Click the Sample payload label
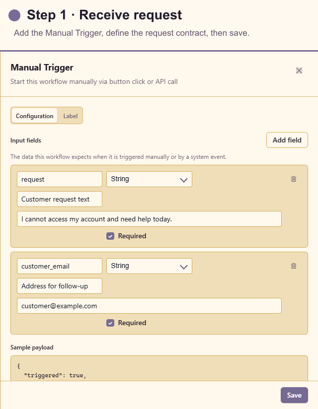This screenshot has width=318, height=409. click(x=32, y=347)
